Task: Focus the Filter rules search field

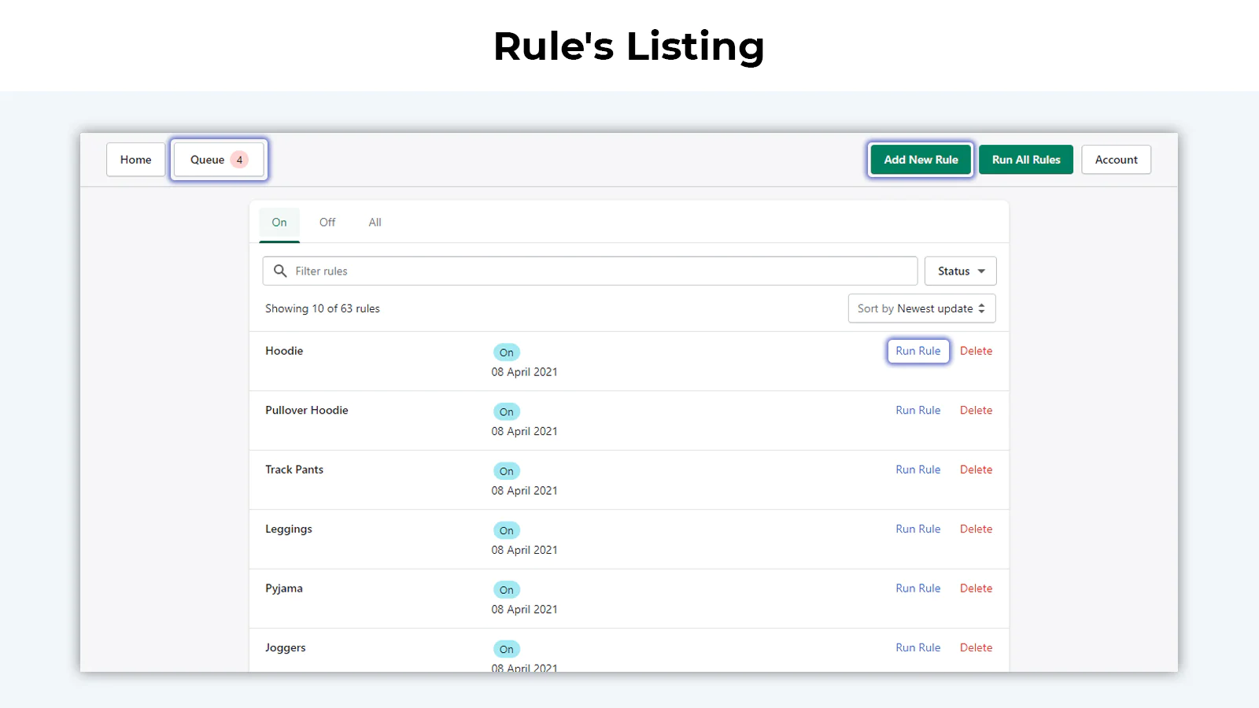Action: 598,271
